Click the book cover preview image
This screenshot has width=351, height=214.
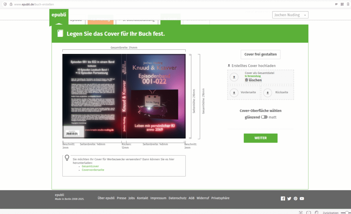point(124,96)
